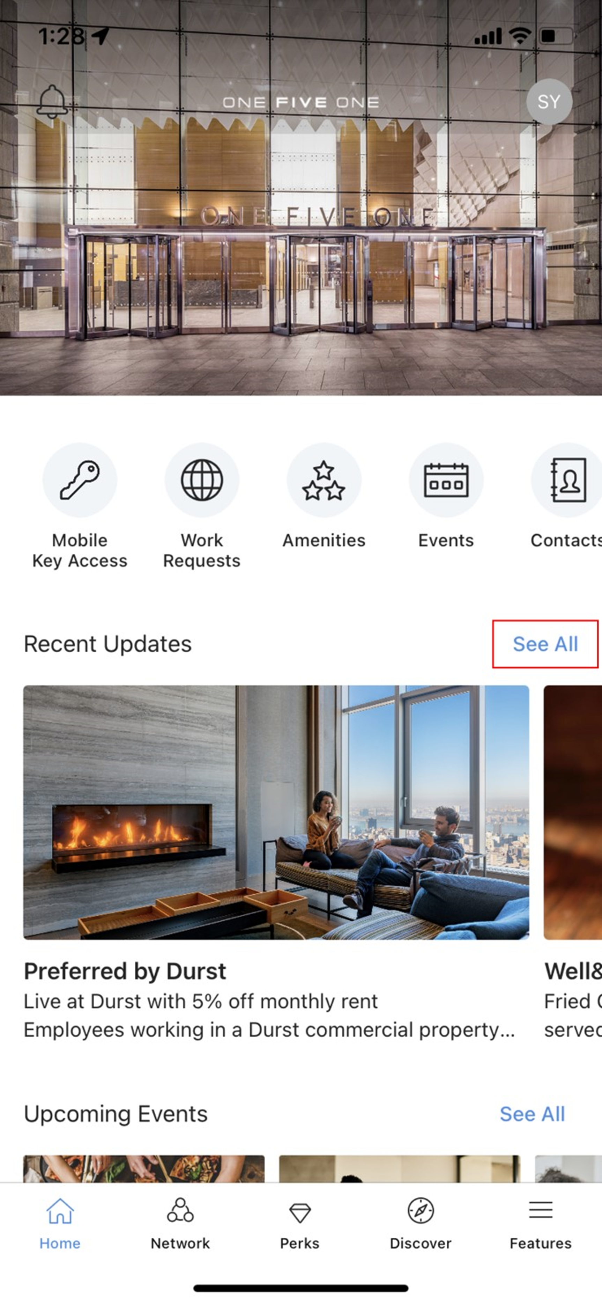Open the Preferred by Durst fireplace image
Screen dimensions: 602x1304
tap(276, 813)
